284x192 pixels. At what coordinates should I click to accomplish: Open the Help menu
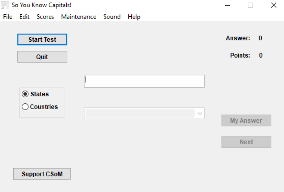point(134,17)
